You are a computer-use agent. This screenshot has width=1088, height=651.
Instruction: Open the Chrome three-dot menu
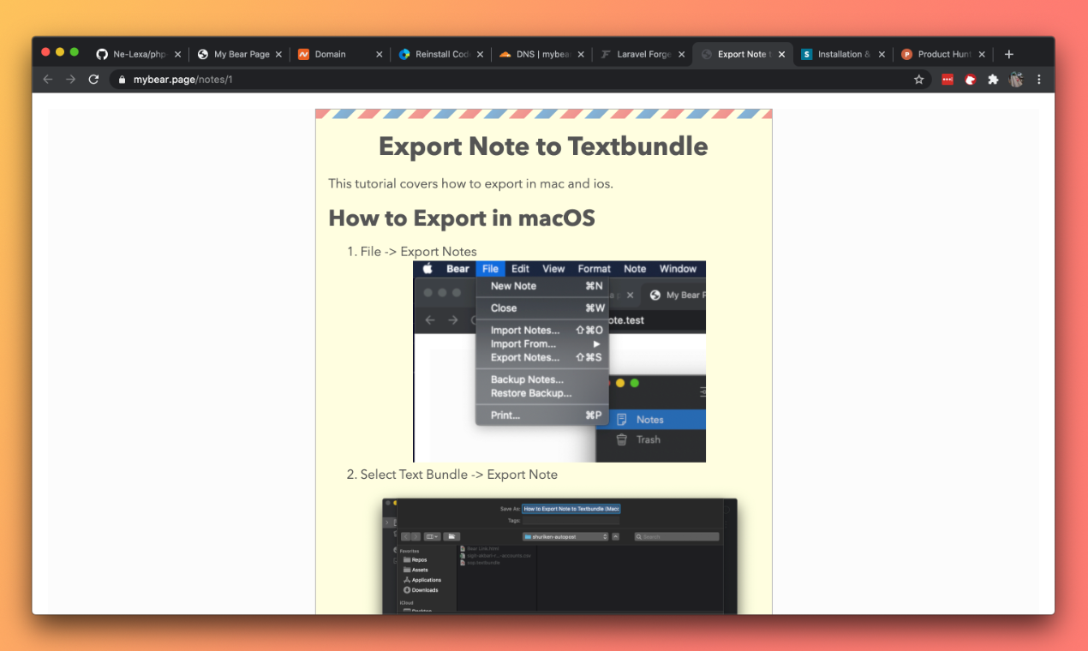[1039, 80]
